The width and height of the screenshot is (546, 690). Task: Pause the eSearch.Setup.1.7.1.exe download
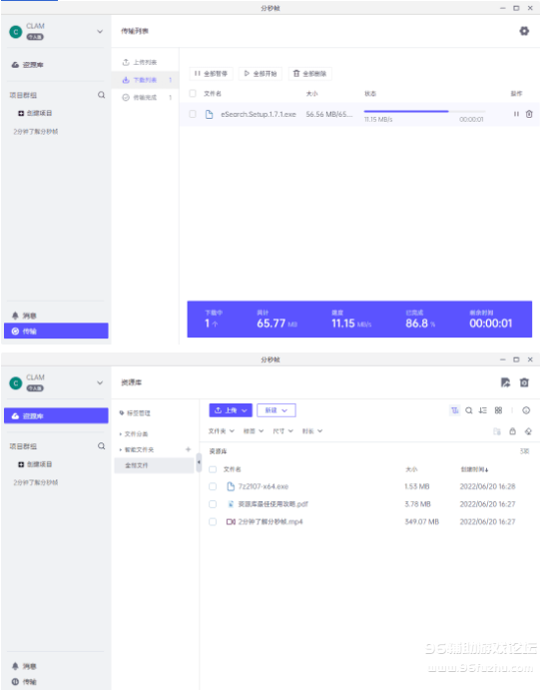pyautogui.click(x=516, y=114)
